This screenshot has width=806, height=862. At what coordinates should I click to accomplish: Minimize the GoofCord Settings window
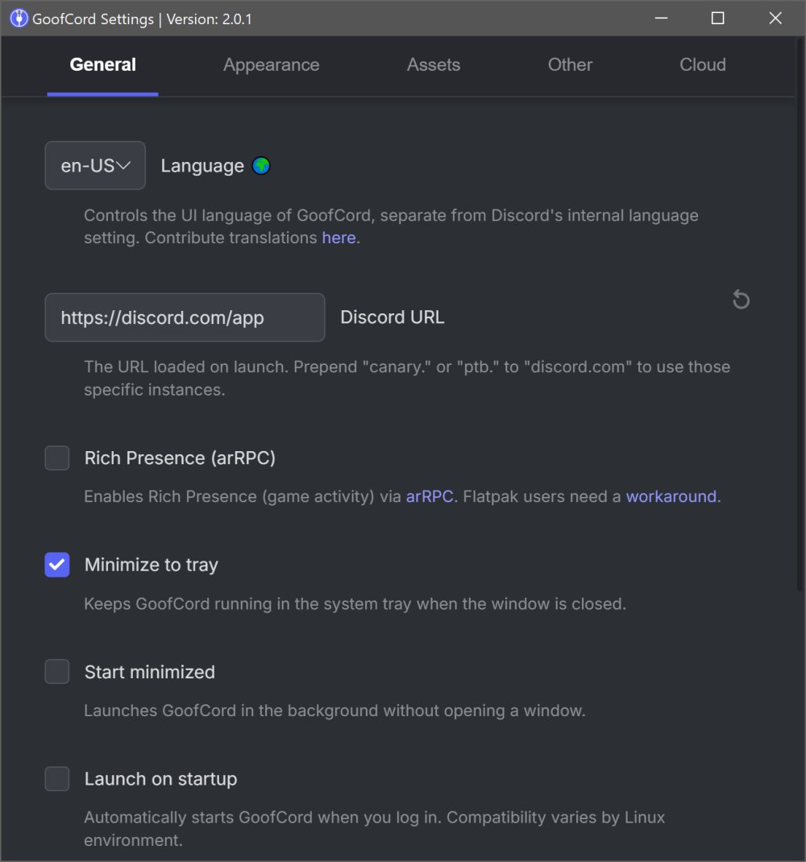[x=660, y=19]
